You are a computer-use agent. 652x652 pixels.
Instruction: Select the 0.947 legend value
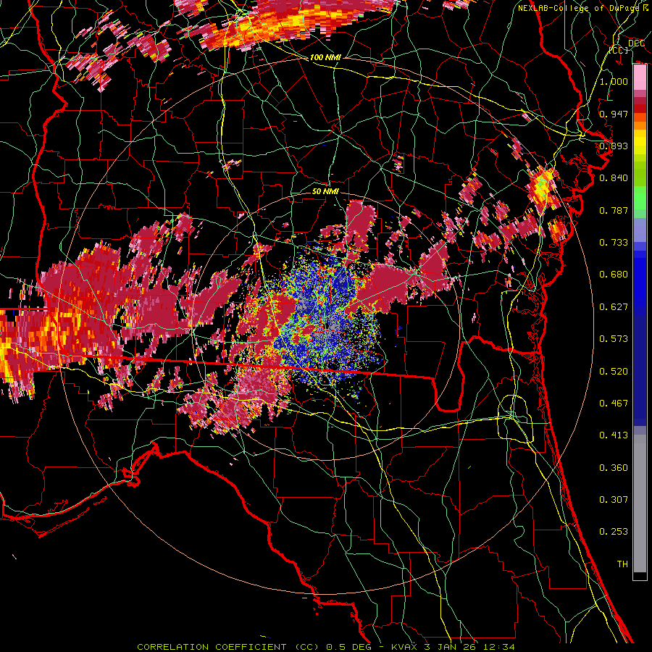coord(614,114)
